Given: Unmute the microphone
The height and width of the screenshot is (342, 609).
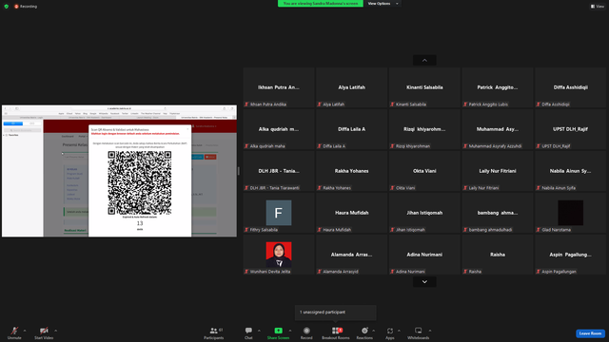Looking at the screenshot, I should [x=14, y=332].
